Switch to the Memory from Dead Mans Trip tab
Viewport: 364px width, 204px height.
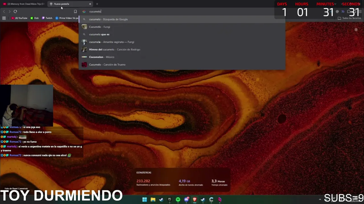click(x=24, y=4)
